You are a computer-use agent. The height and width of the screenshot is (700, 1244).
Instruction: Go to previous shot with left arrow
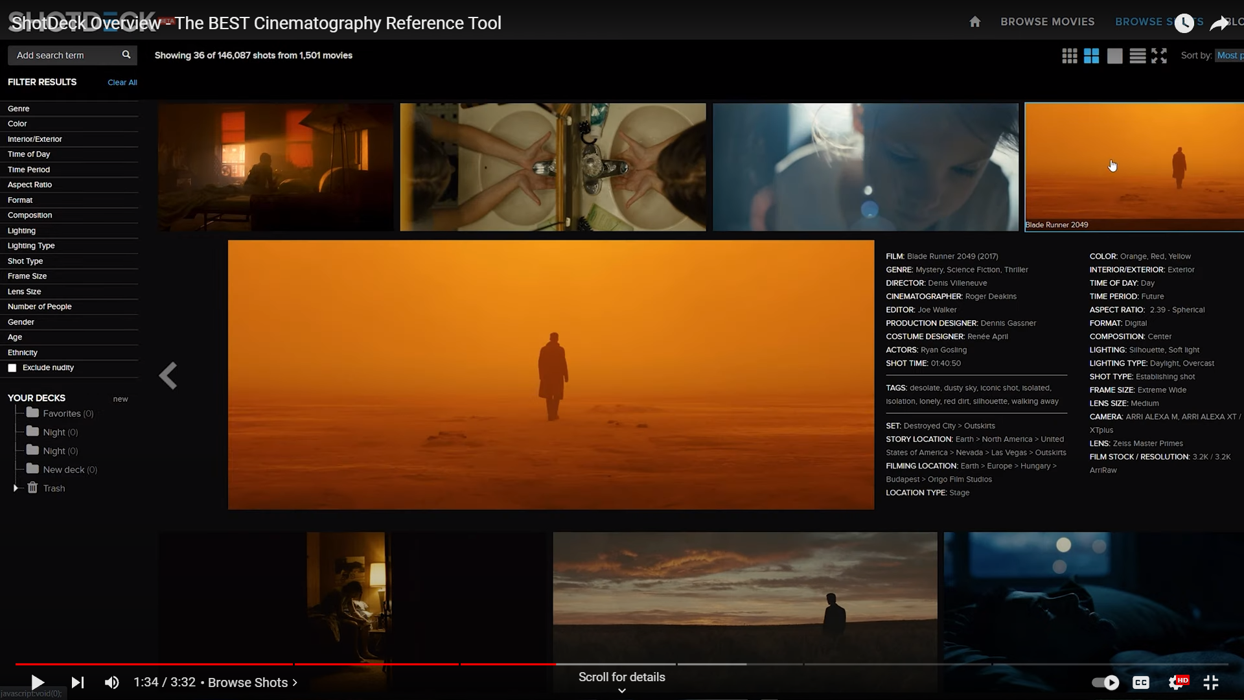[168, 375]
